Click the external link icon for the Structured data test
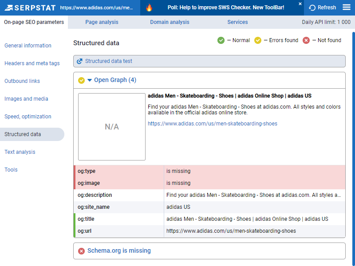 click(x=79, y=61)
